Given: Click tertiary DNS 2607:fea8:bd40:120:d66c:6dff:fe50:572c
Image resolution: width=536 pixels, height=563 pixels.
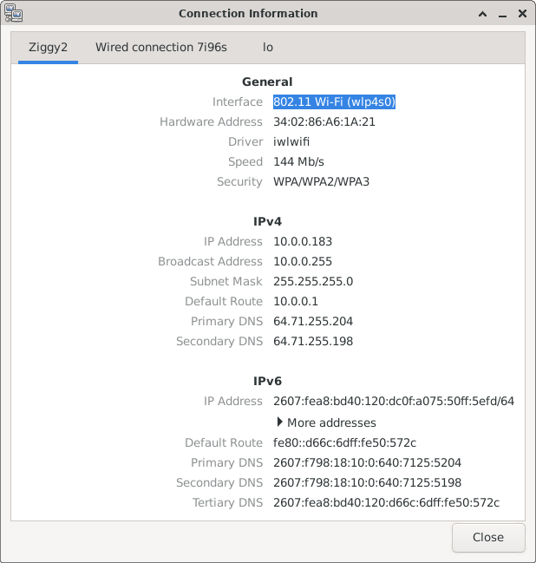Looking at the screenshot, I should 386,502.
